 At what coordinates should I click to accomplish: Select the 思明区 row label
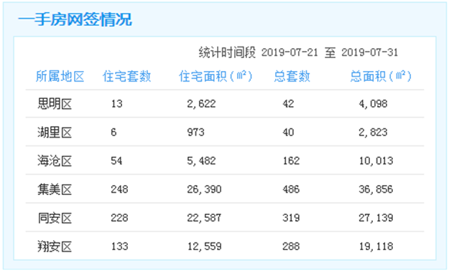pos(55,104)
